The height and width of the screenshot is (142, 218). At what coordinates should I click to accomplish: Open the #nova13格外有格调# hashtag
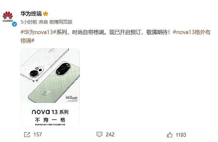coord(115,37)
